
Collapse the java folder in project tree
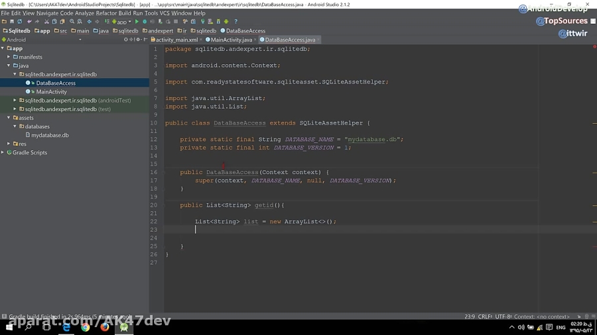[9, 66]
